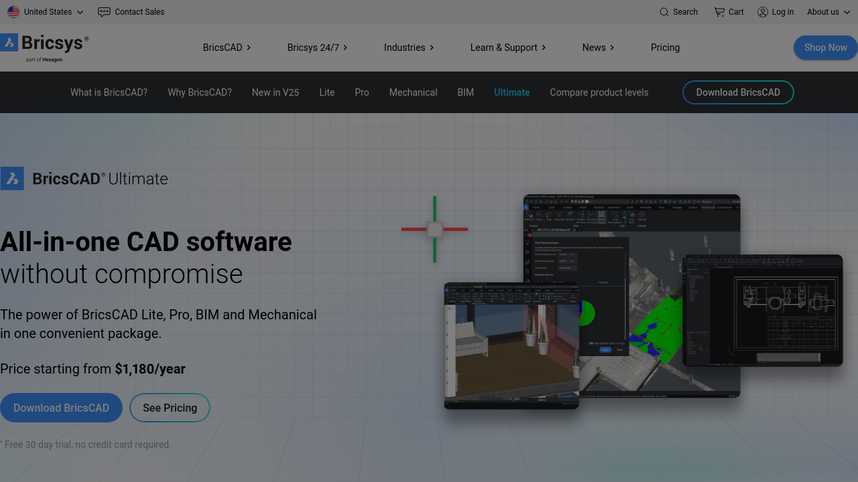Open the shopping Cart icon
This screenshot has width=858, height=482.
click(x=719, y=12)
